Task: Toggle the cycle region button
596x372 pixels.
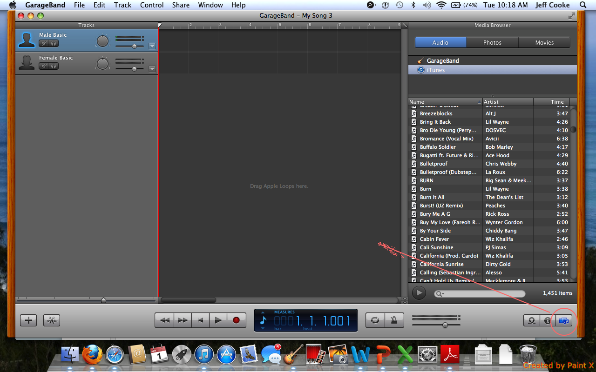Action: (x=375, y=320)
